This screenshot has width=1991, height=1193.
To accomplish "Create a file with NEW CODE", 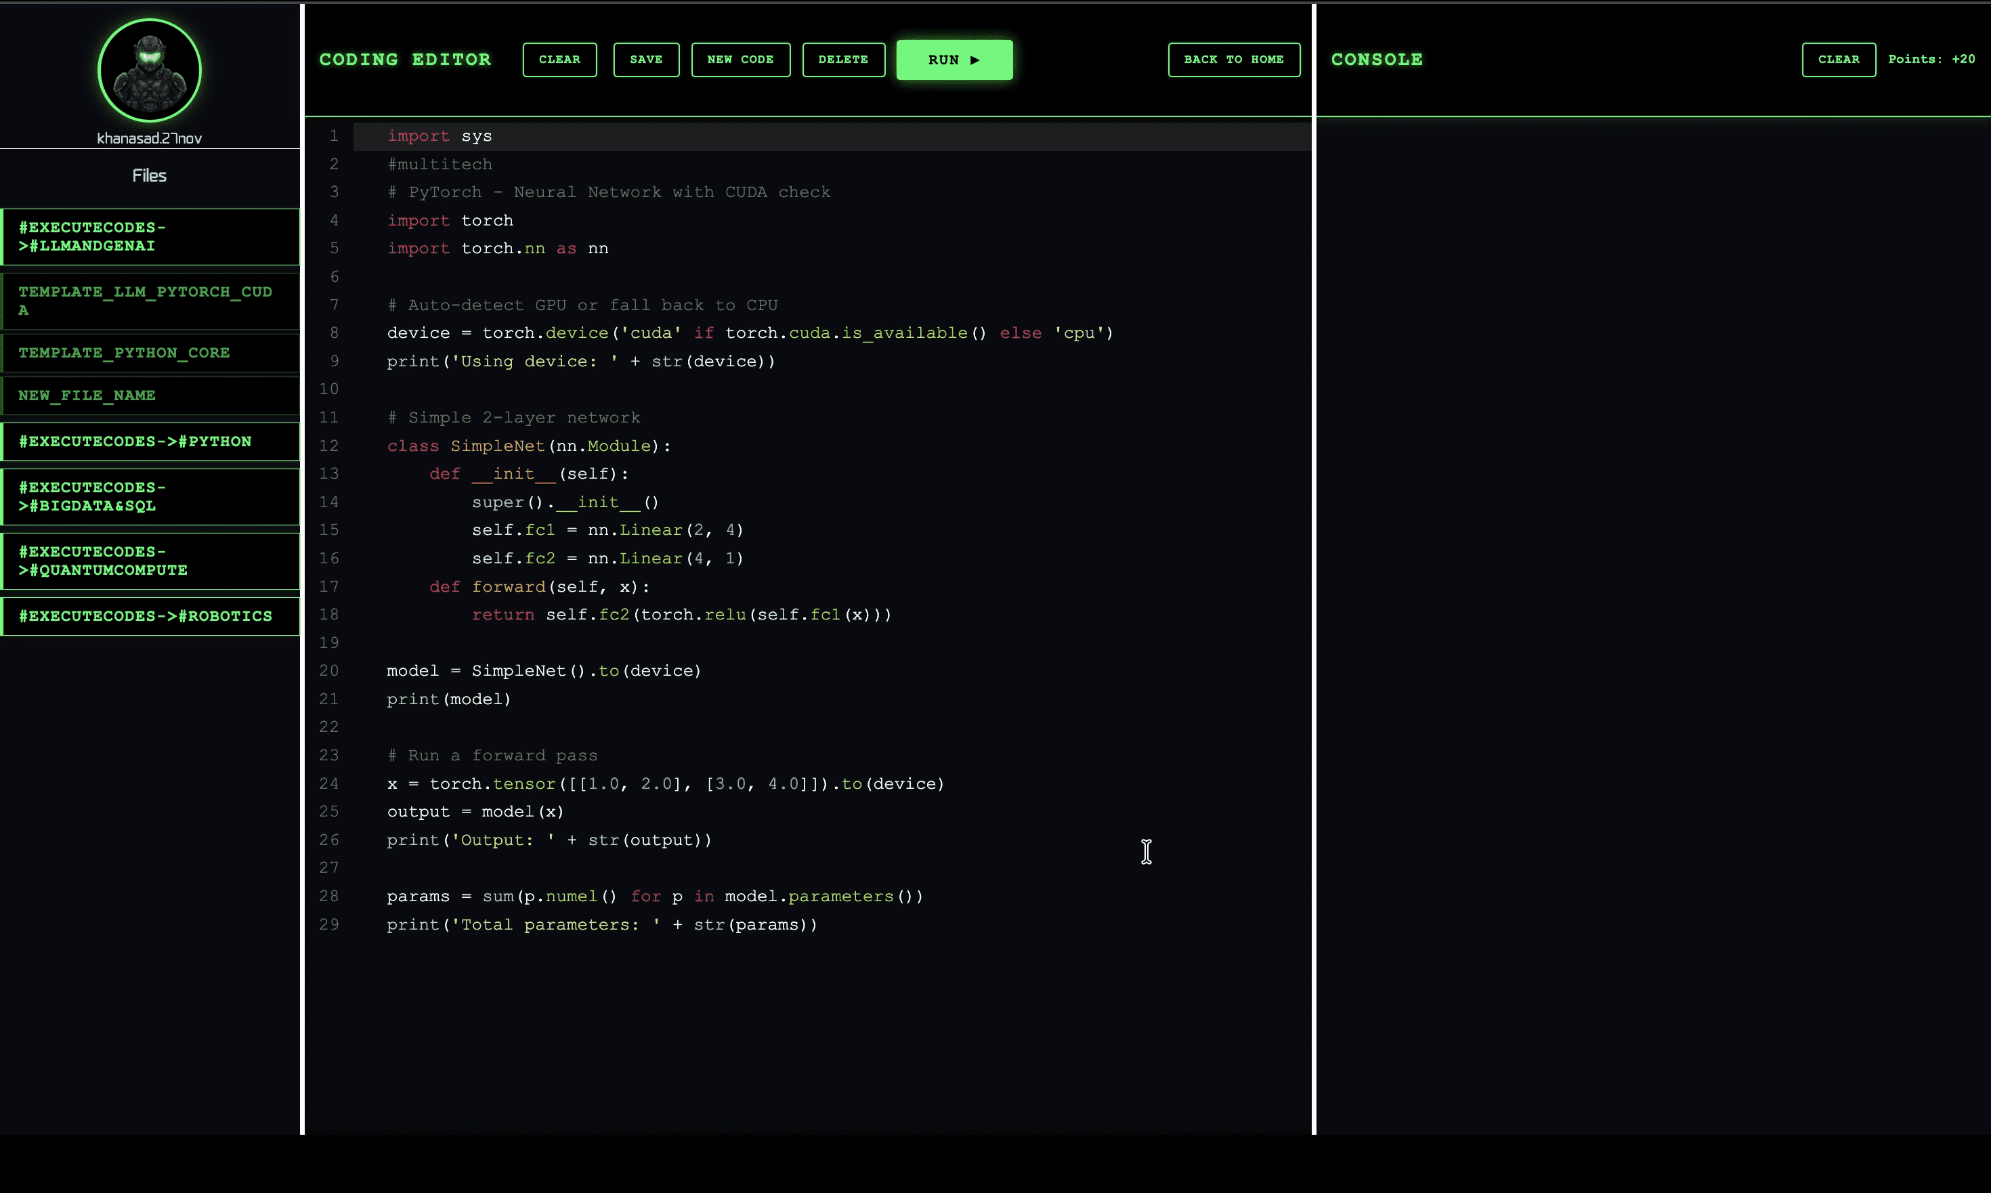I will (x=741, y=60).
